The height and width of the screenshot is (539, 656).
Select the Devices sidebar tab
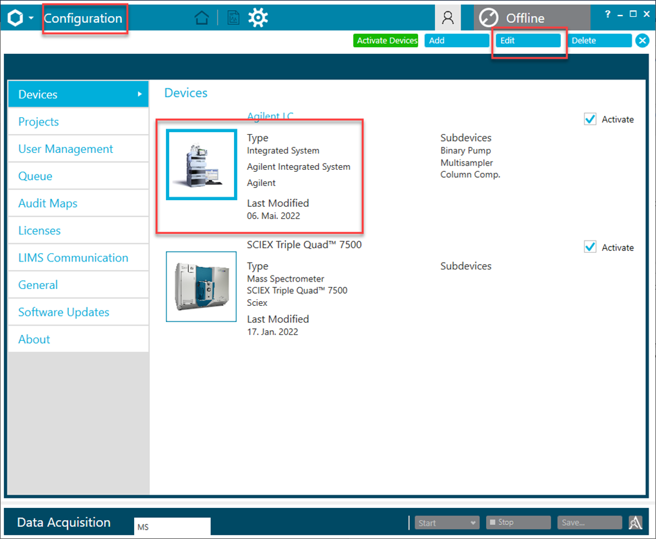78,94
